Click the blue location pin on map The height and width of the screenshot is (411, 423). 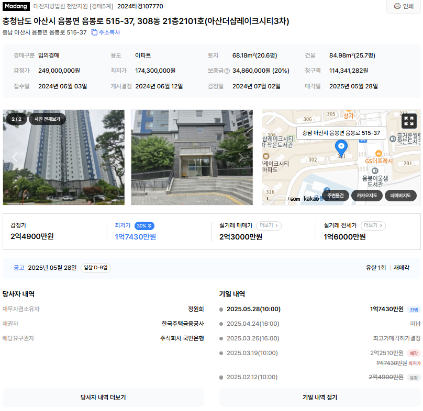[341, 147]
